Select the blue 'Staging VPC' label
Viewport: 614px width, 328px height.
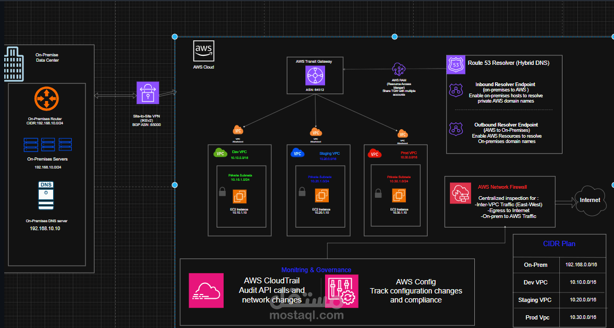coord(329,154)
